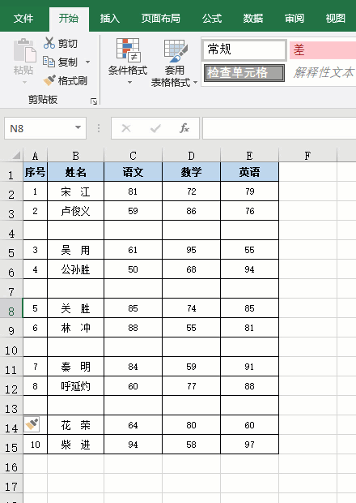The image size is (356, 503).
Task: Click the paste options brush icon in row 14
Action: [x=32, y=424]
